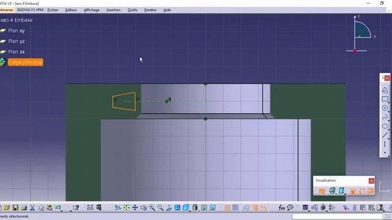Expand the Rectangle tool flyout arrow

[x=389, y=103]
